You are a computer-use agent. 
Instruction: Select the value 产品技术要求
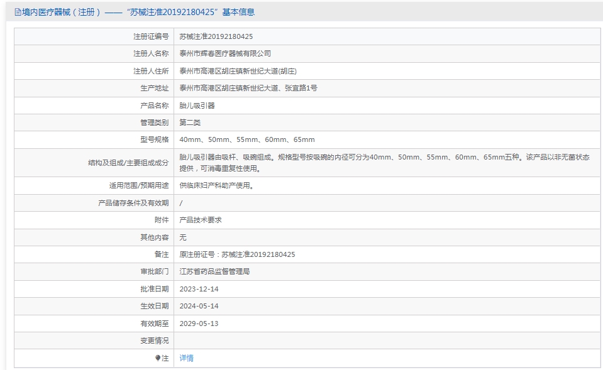(x=201, y=220)
